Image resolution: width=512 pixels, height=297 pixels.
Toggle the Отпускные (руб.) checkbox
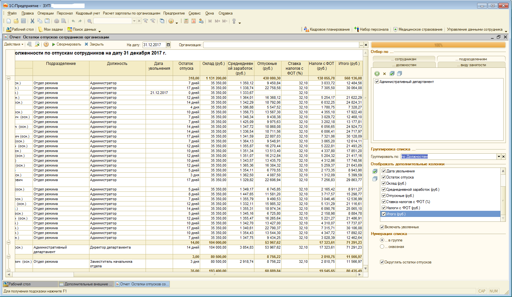[x=384, y=196]
